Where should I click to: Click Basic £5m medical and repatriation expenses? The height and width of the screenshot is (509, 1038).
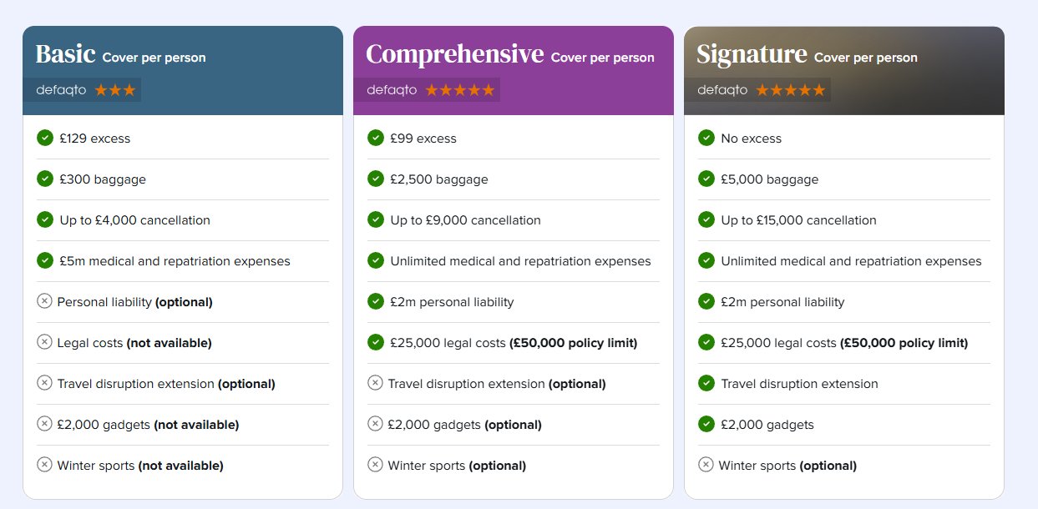pyautogui.click(x=175, y=261)
